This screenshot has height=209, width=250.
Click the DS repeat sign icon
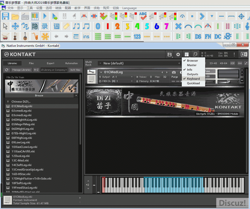click(x=198, y=37)
